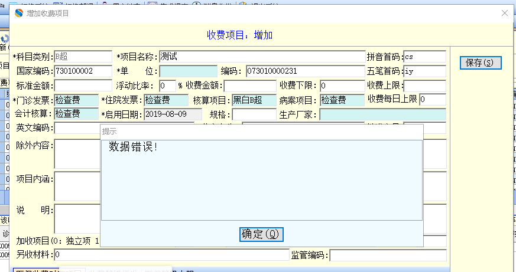The width and height of the screenshot is (516, 272).
Task: Click the empty 监管编码 input field
Action: pos(388,255)
